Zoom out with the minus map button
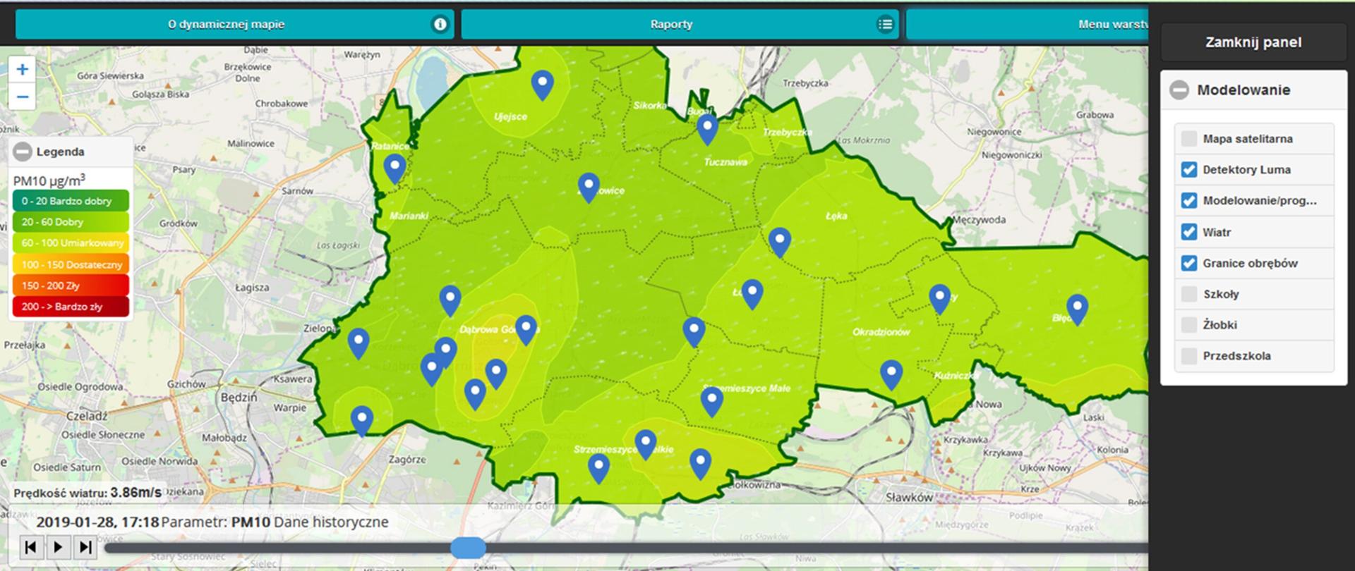This screenshot has width=1355, height=571. [x=23, y=97]
